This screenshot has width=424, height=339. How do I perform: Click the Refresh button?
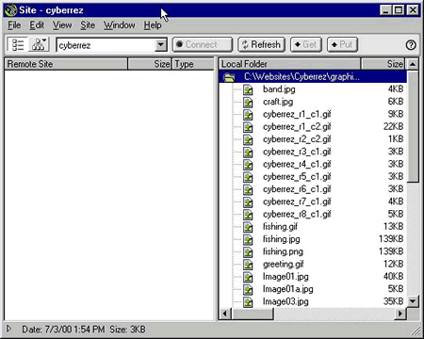click(x=261, y=44)
